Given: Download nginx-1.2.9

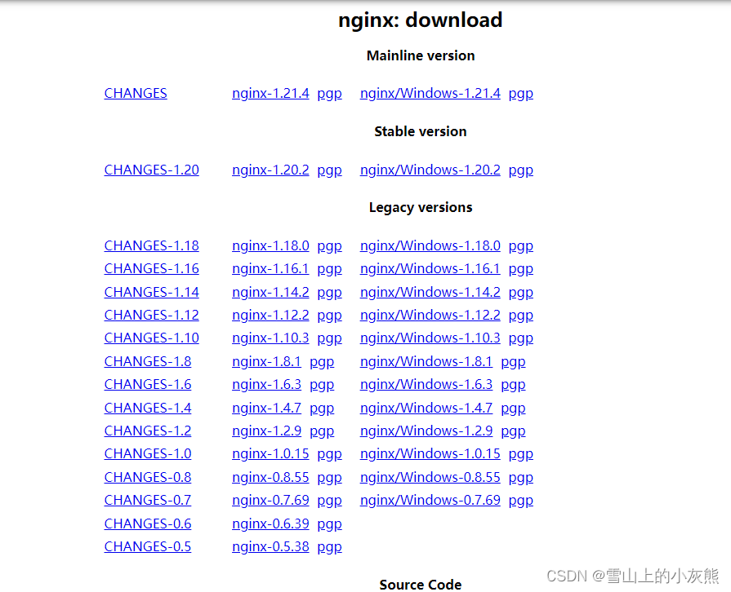Looking at the screenshot, I should coord(266,431).
